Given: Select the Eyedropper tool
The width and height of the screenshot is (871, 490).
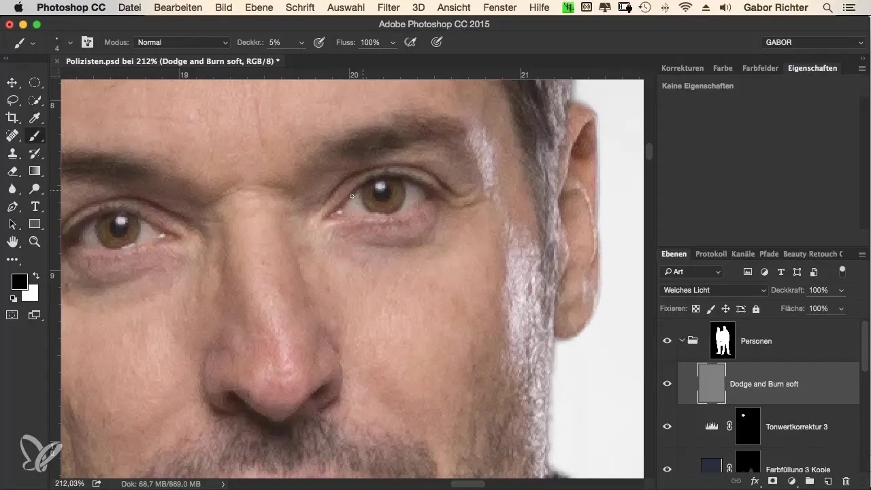Looking at the screenshot, I should click(x=35, y=118).
